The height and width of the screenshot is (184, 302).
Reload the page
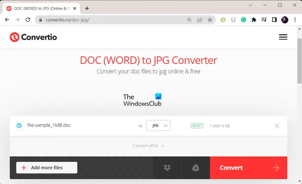pos(28,20)
